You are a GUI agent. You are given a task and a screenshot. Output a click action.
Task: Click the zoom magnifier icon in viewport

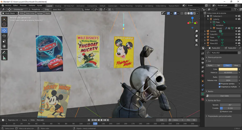197,31
